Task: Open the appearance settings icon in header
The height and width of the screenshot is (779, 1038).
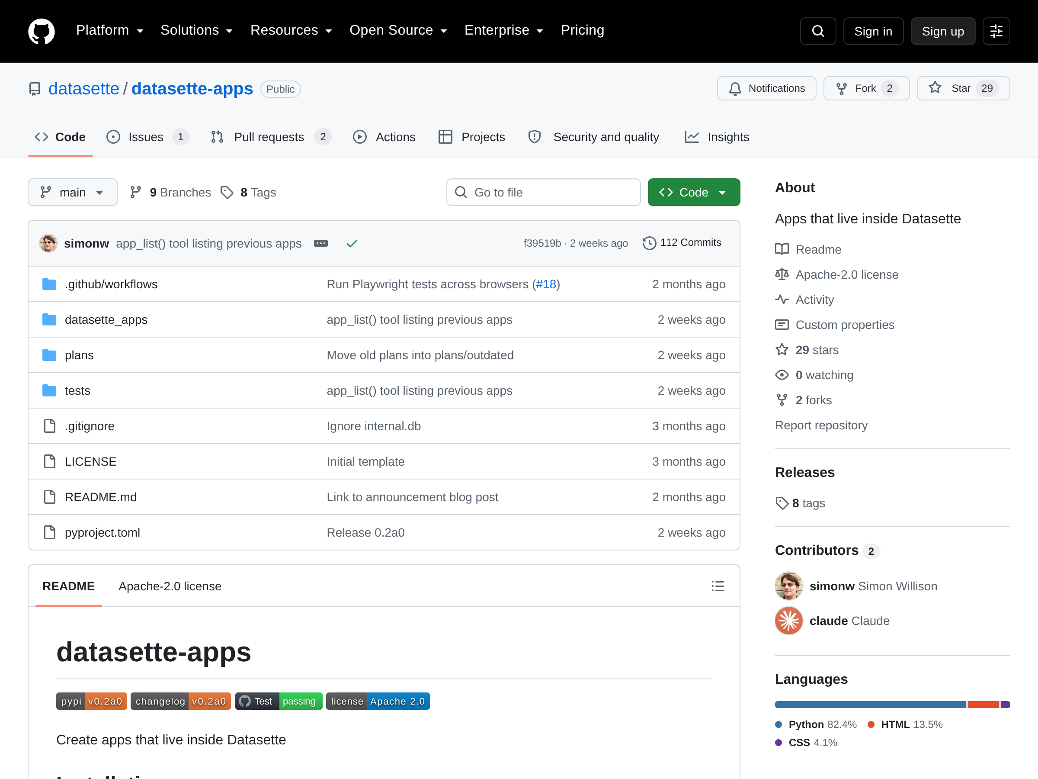Action: (996, 31)
